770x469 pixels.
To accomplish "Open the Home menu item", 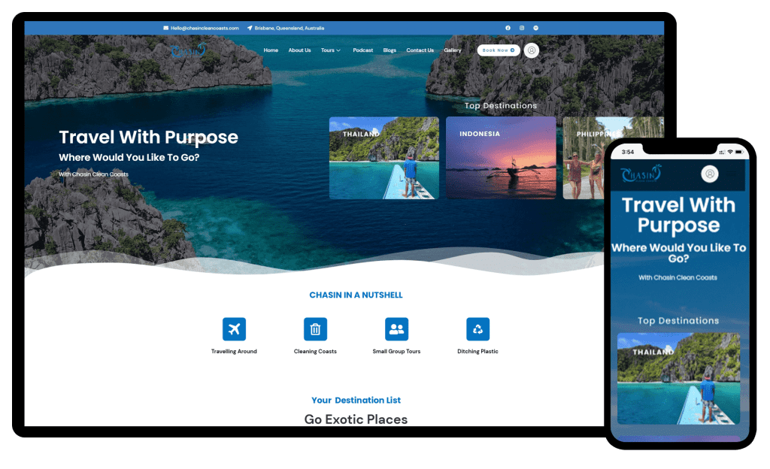I will click(x=271, y=50).
